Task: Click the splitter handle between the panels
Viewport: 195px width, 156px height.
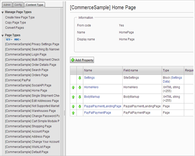Action: tap(64, 113)
